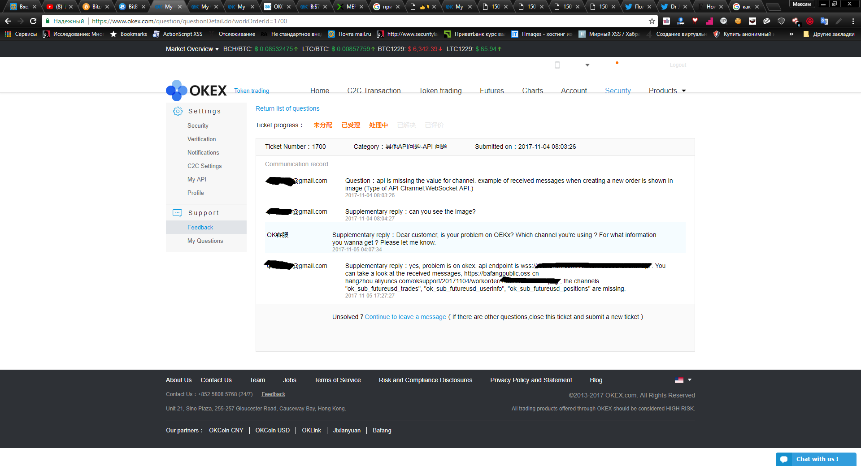Open the language selector arrow in footer

pos(690,380)
